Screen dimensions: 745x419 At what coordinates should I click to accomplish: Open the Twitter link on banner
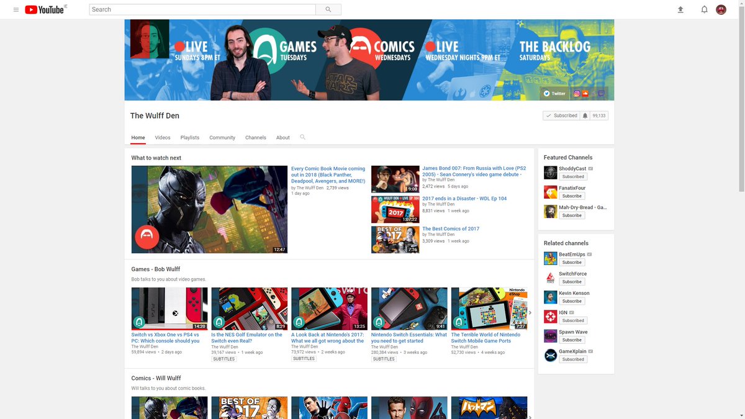tap(555, 94)
